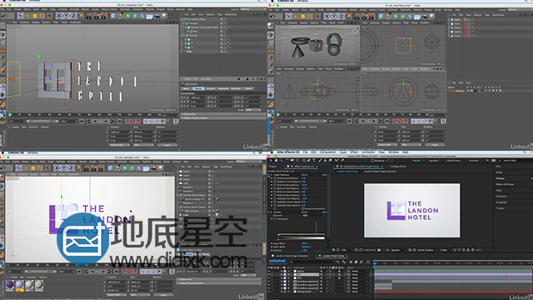533x300 pixels.
Task: Select the Hand tool in After Effects toolbar
Action: [276, 161]
